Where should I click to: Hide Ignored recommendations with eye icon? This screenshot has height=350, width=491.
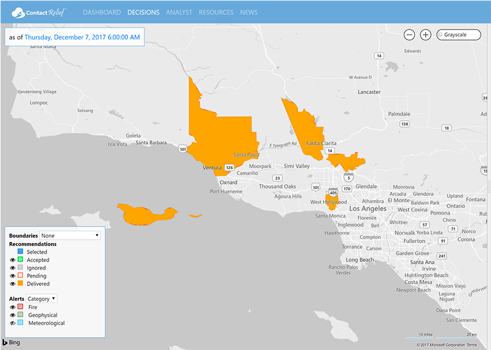[13, 268]
